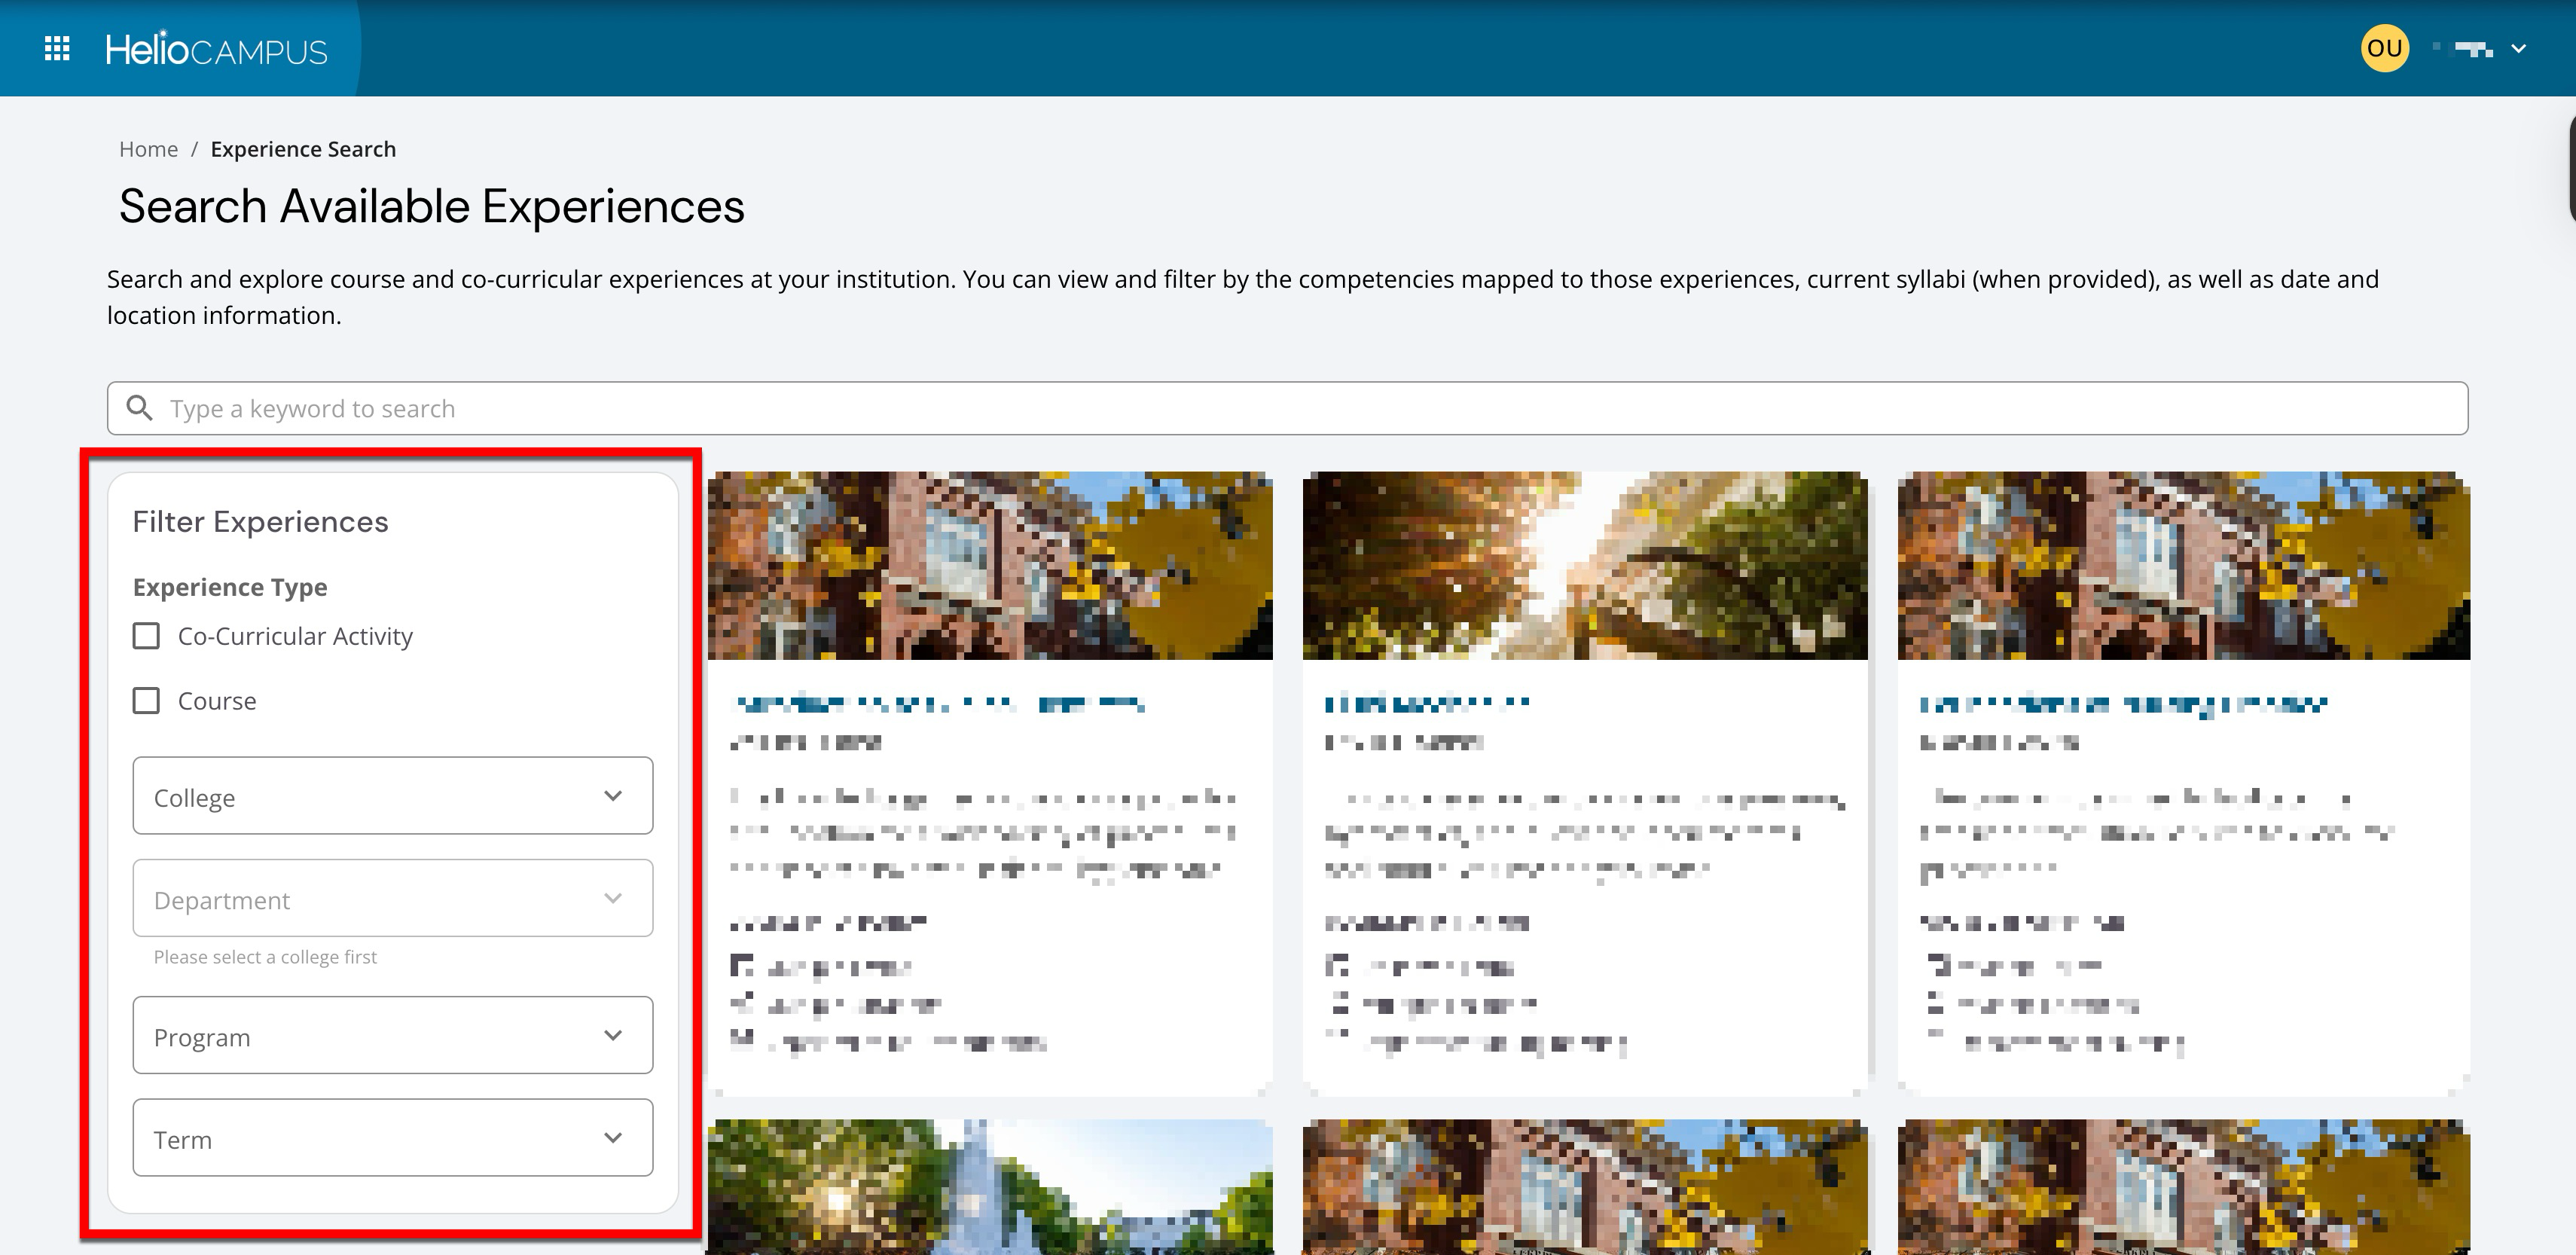The width and height of the screenshot is (2576, 1255).
Task: Click the Department dropdown chevron arrow
Action: tap(613, 898)
